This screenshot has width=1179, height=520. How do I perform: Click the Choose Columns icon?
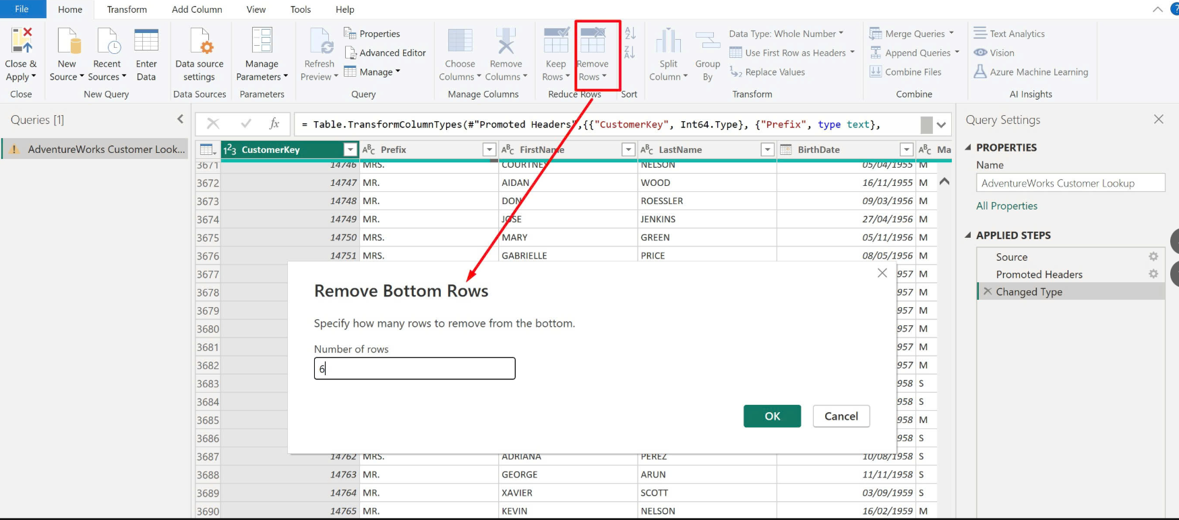pyautogui.click(x=460, y=42)
